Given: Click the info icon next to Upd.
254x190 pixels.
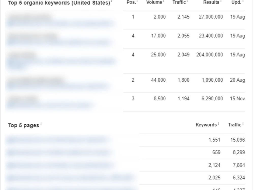Looking at the screenshot, I should (x=243, y=1).
